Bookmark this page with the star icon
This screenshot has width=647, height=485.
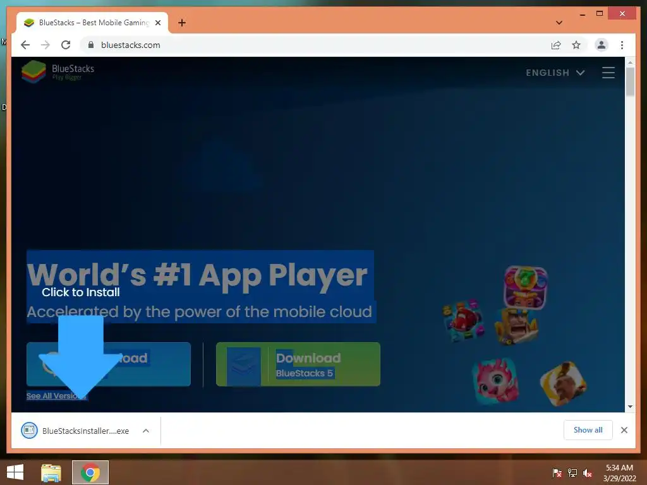tap(576, 45)
